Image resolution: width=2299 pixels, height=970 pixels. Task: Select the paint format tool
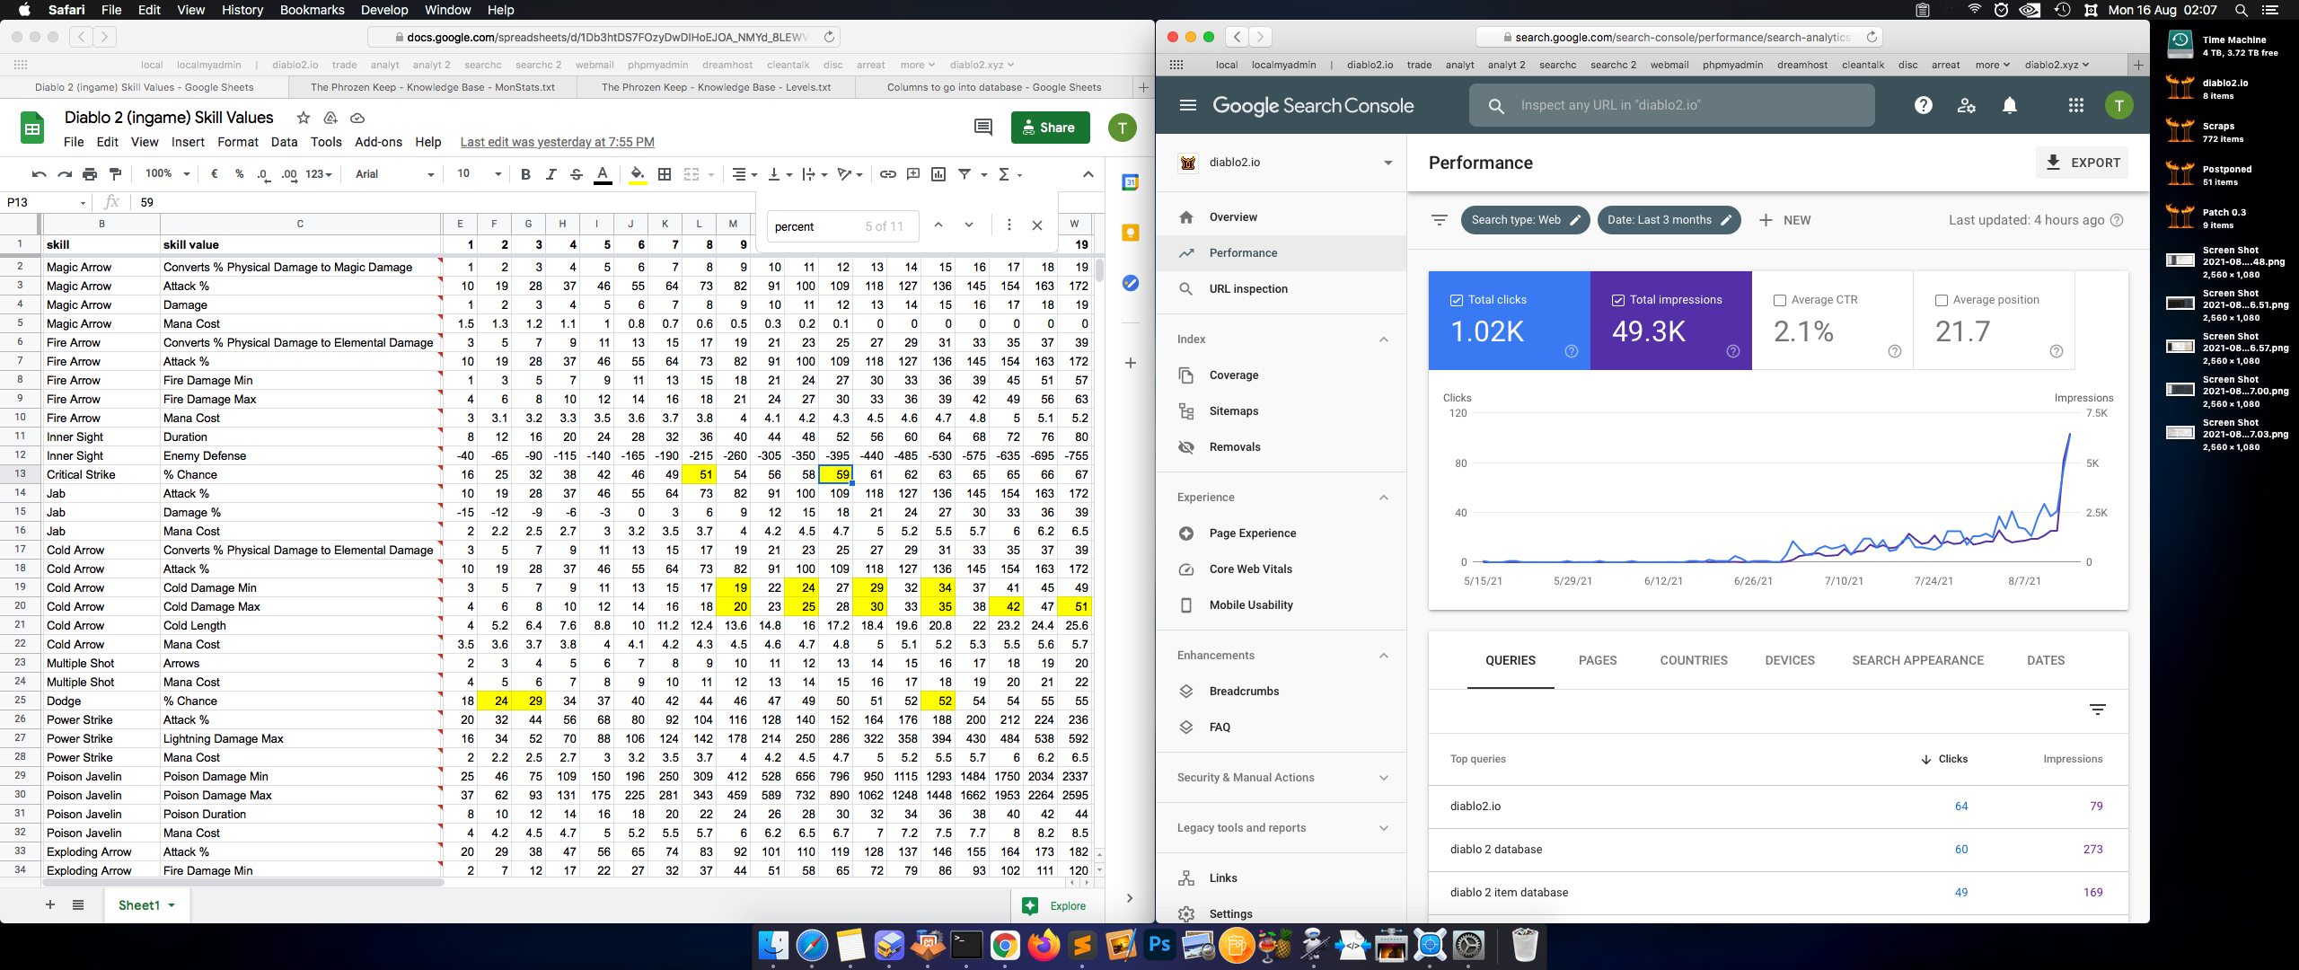tap(115, 174)
